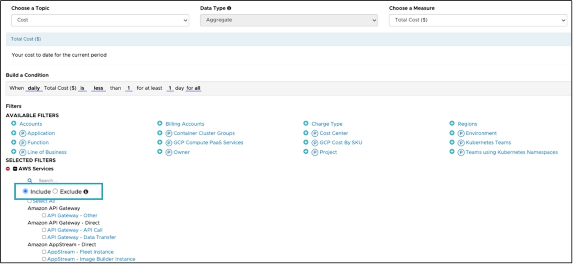Change the 'daily' frequency in the condition
Viewport: 575px width, 264px height.
coord(34,88)
